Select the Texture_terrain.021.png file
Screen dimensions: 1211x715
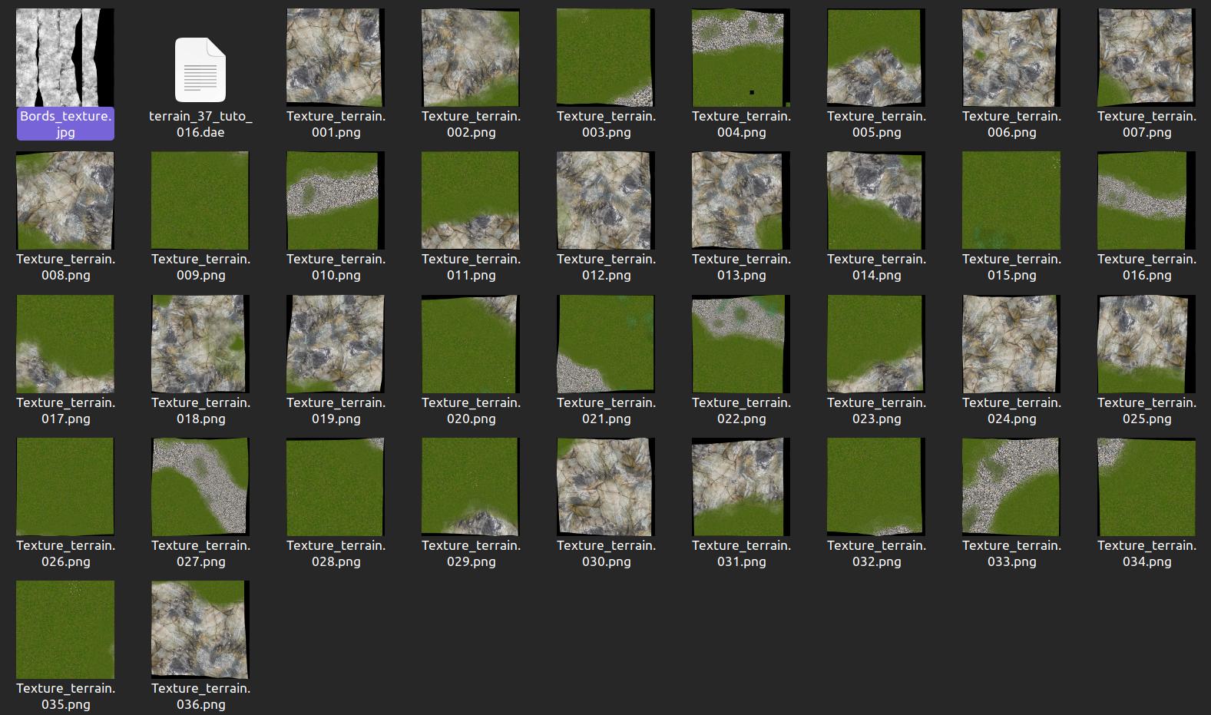[x=606, y=343]
